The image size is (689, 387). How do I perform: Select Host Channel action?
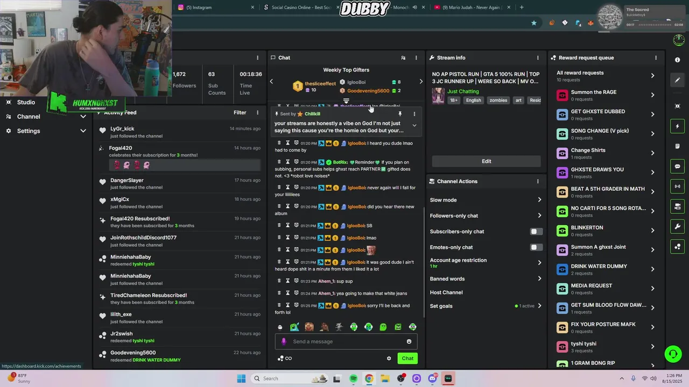tap(446, 292)
